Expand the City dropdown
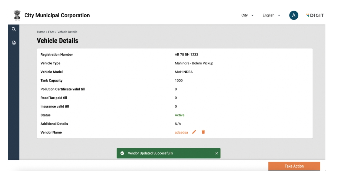Image resolution: width=339 pixels, height=177 pixels. 247,15
